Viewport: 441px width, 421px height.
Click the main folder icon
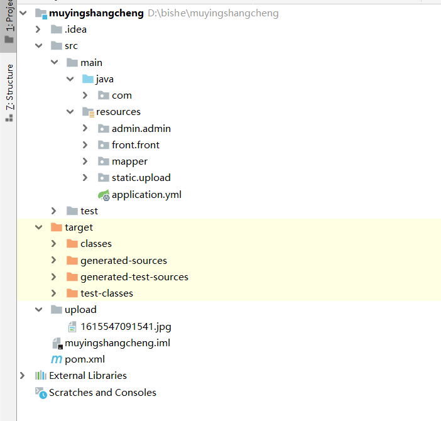click(72, 62)
